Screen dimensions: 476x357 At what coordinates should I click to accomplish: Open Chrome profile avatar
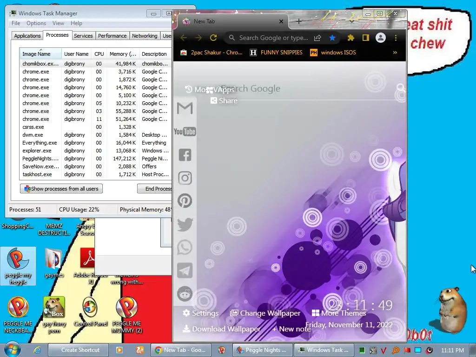click(381, 38)
